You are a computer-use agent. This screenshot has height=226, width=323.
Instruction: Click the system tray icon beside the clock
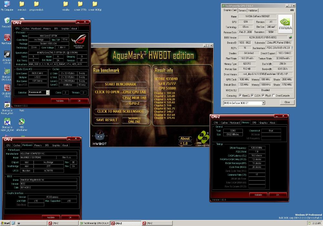click(x=309, y=223)
